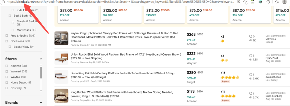
Task: Open the Keyluv canopy bed thumbnail
Action: click(61, 38)
